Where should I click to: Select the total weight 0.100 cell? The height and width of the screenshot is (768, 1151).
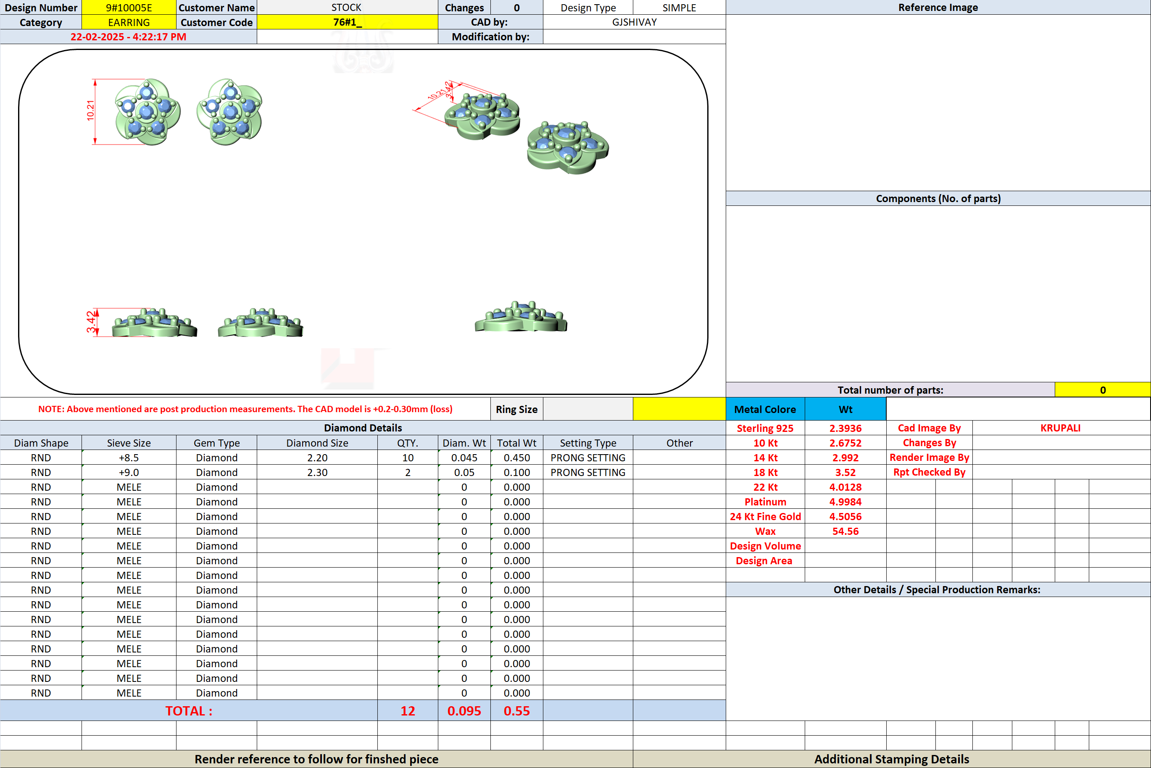point(517,472)
